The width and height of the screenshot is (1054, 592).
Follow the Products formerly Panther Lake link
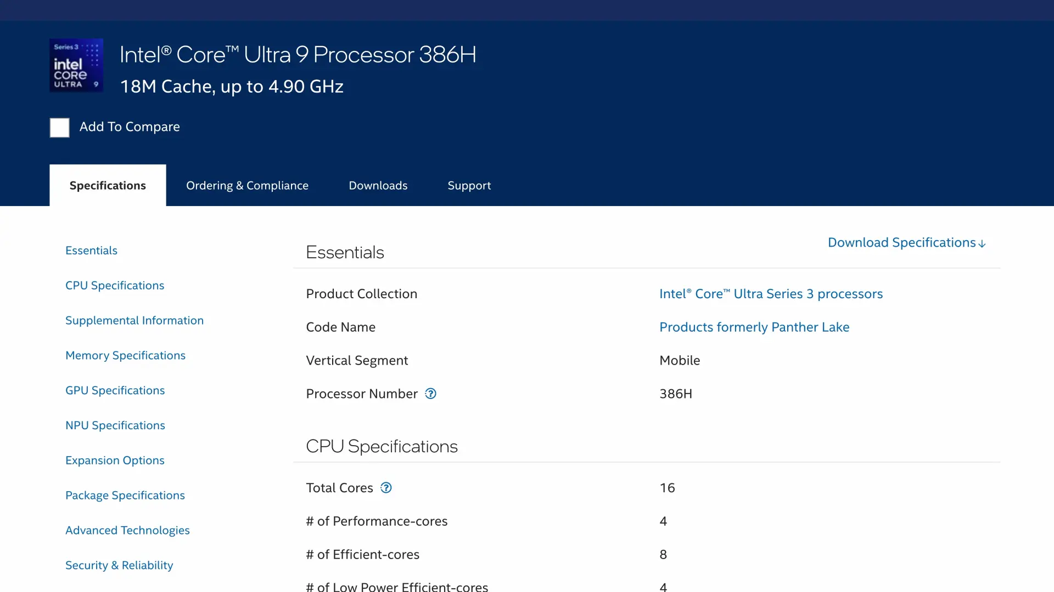click(754, 327)
